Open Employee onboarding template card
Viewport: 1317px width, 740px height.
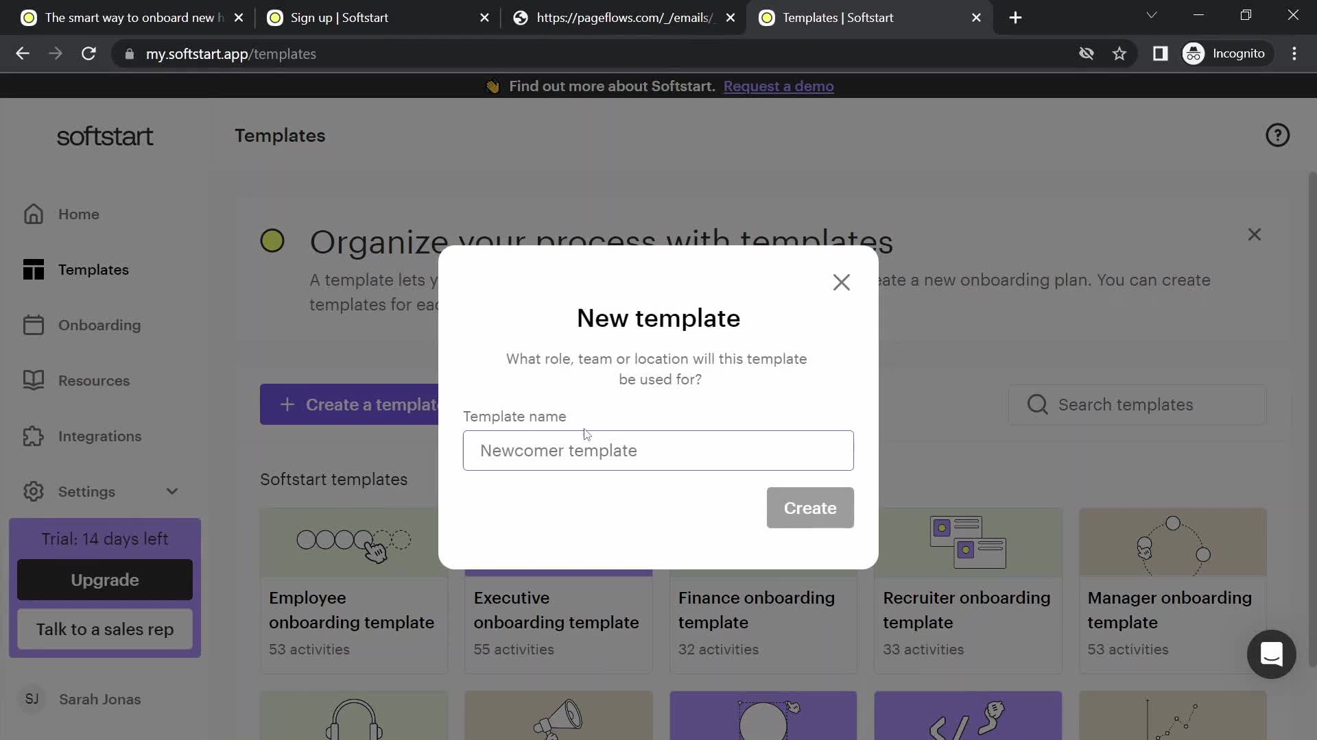click(x=354, y=591)
